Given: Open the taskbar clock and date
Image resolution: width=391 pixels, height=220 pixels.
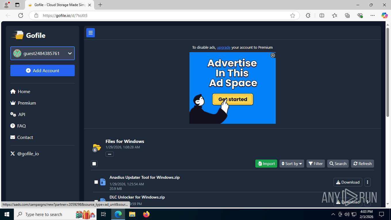Looking at the screenshot, I should point(366,214).
